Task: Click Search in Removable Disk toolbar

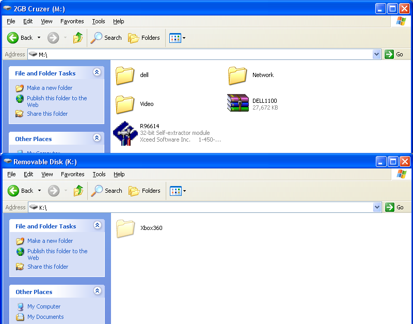Action: [107, 191]
